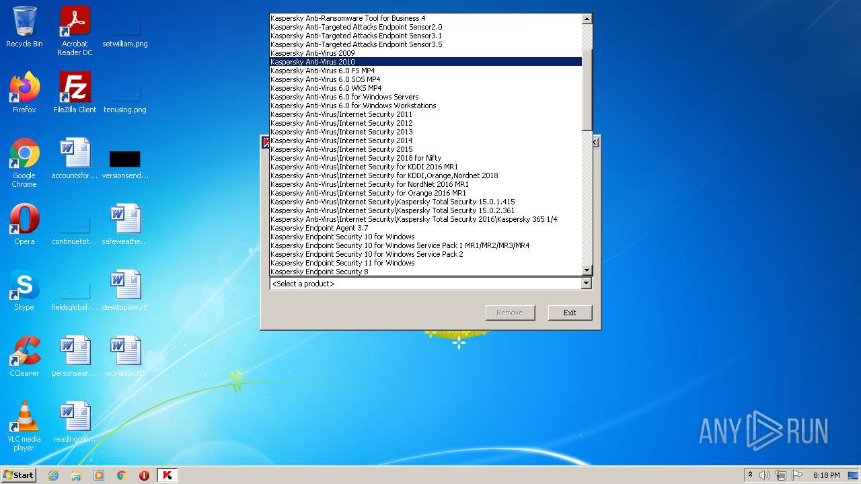
Task: Select Anti-Targeted Attacks Endpoint Sensor2.0
Action: coord(426,27)
